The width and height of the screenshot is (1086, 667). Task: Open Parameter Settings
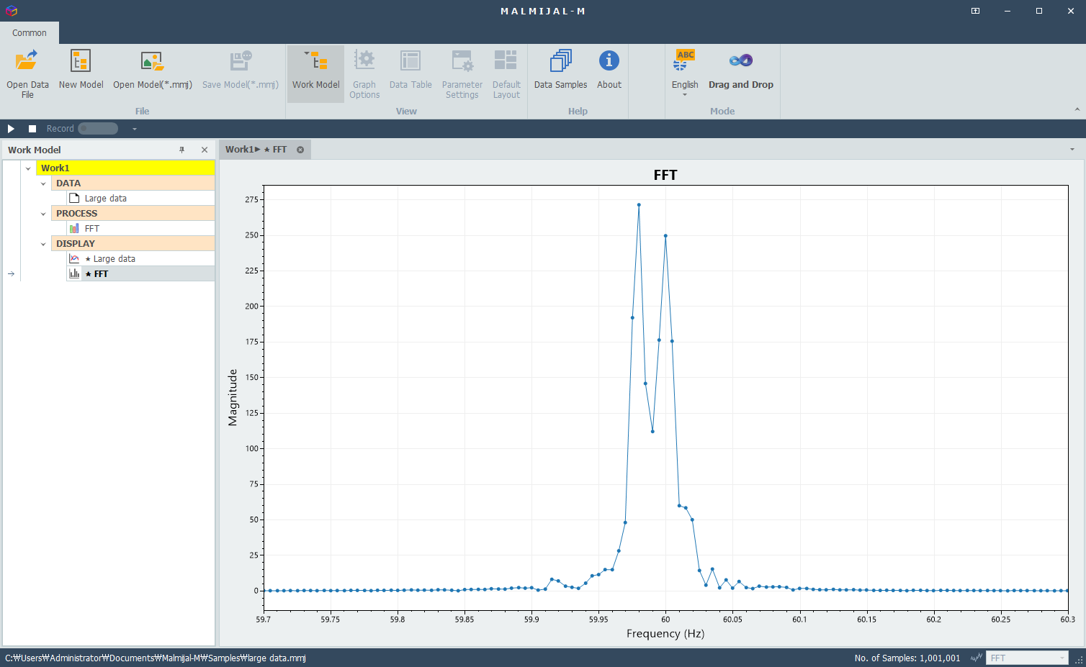pyautogui.click(x=462, y=73)
